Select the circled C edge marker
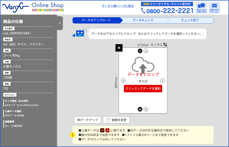The image size is (229, 147). [163, 81]
